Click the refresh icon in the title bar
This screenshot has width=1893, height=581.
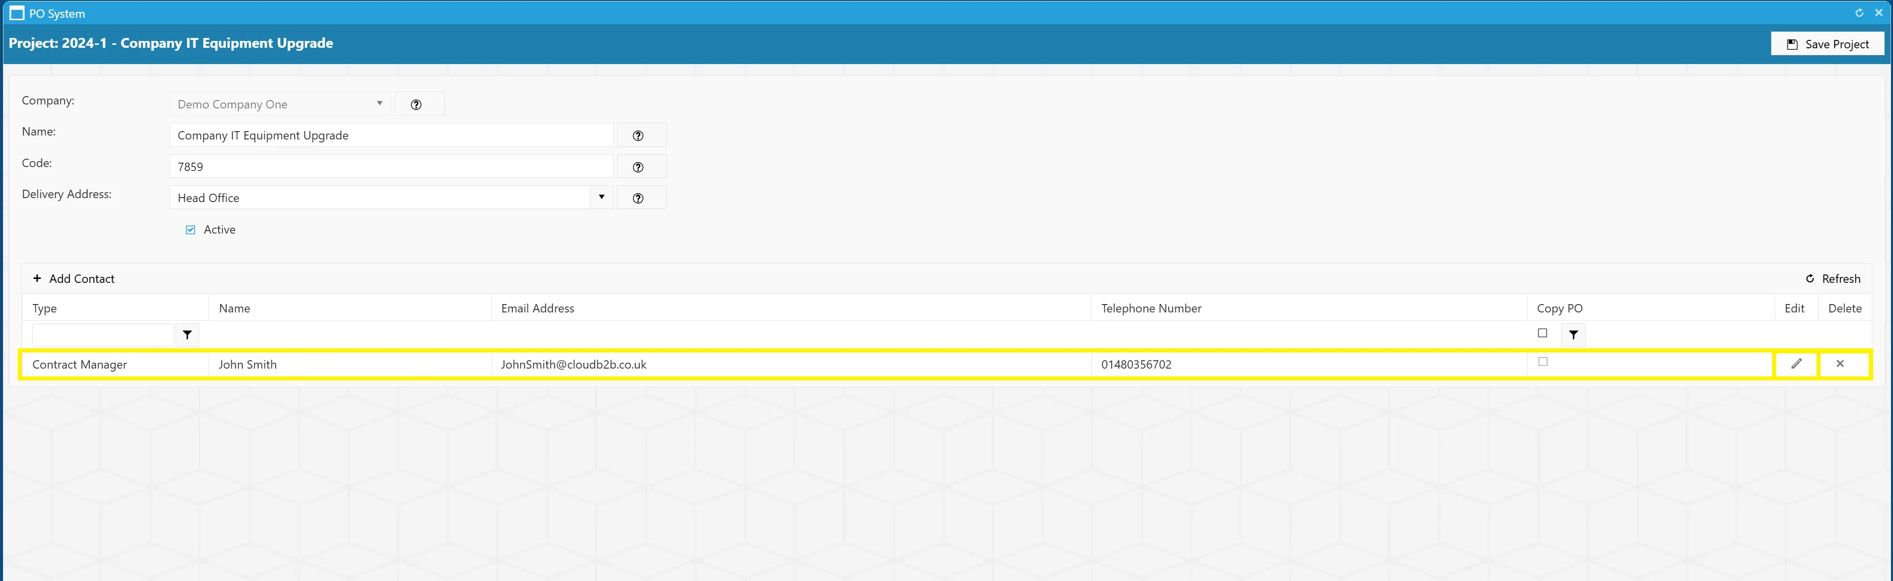(1859, 12)
